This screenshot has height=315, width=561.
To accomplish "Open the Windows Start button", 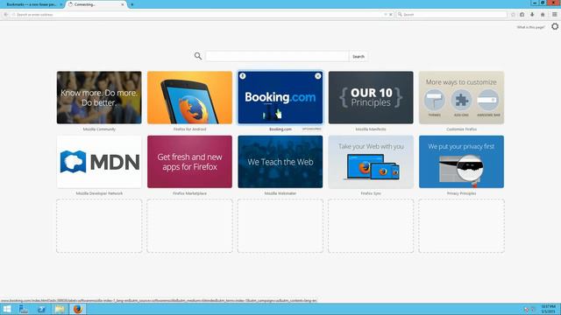I will click(x=7, y=309).
